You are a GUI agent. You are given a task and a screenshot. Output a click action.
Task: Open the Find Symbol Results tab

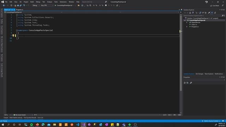pos(30,117)
